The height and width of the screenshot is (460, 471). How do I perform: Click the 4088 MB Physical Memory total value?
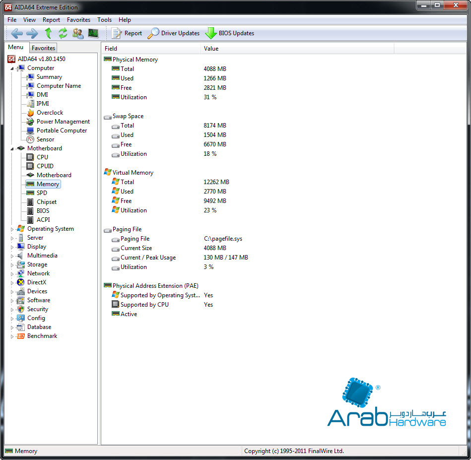click(x=215, y=69)
